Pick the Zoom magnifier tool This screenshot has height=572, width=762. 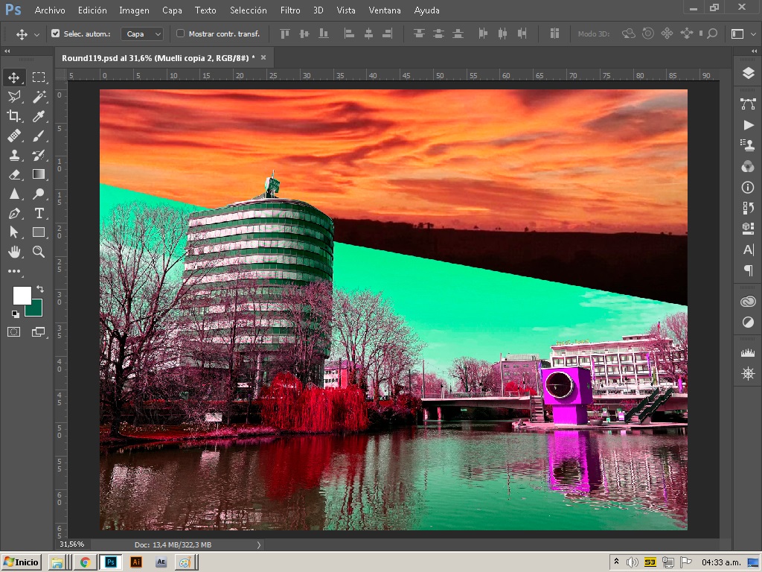pos(39,252)
